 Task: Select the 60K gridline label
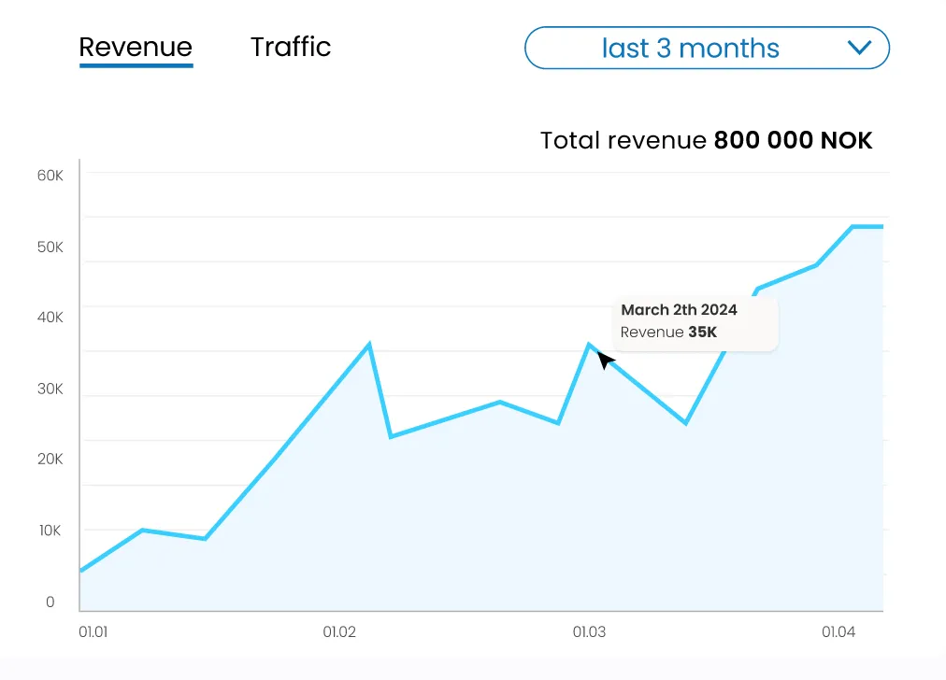click(x=50, y=176)
